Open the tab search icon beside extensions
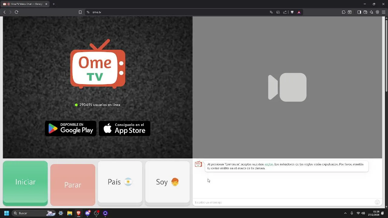388x218 pixels. 350,12
